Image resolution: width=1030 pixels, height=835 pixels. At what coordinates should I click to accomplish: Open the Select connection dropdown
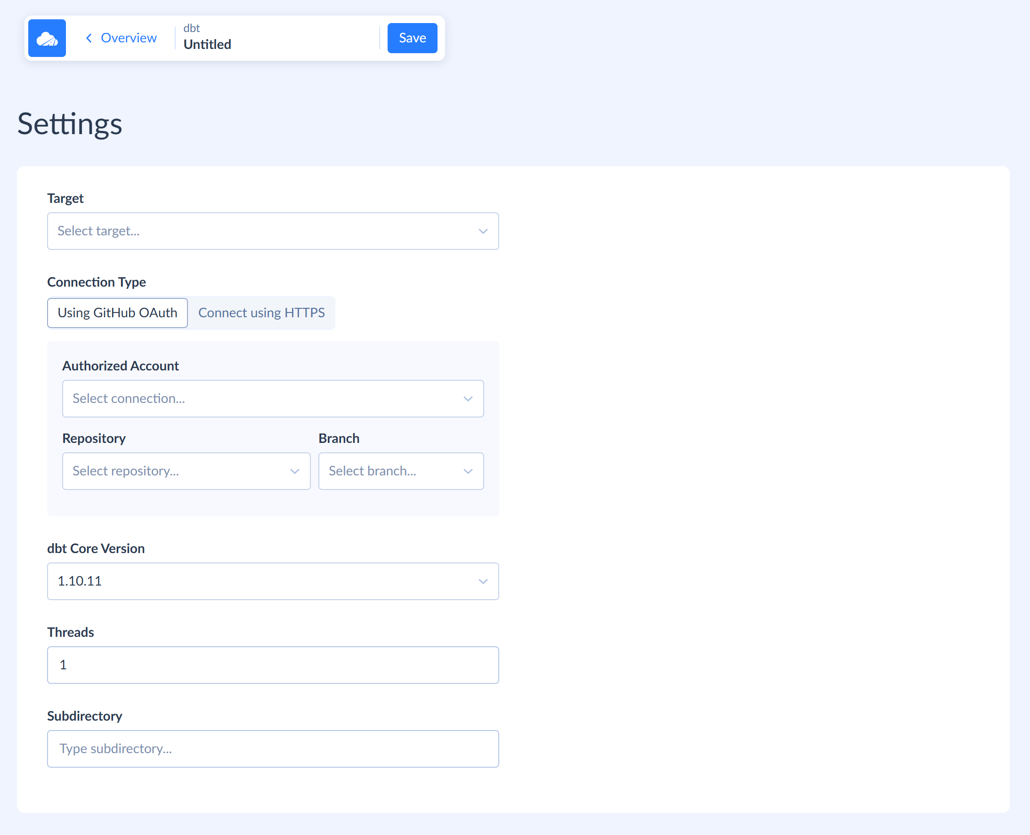coord(273,398)
